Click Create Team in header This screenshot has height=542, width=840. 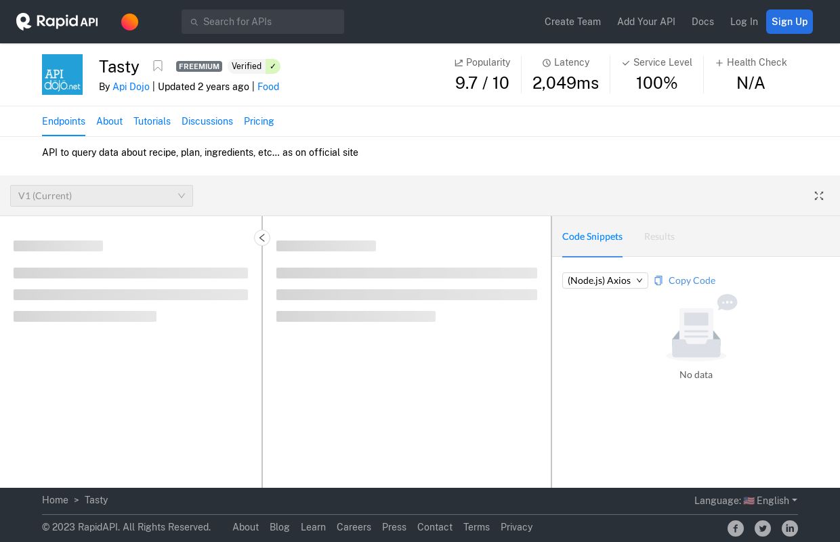pos(572,22)
